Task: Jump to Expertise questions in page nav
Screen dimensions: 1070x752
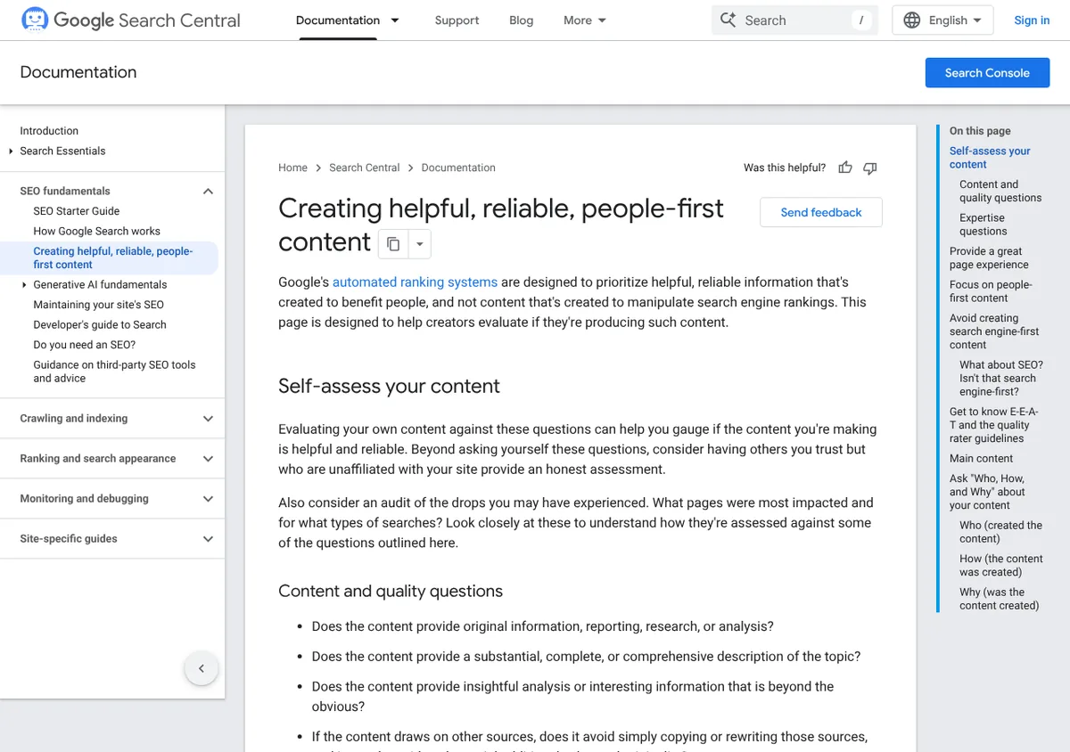Action: [984, 225]
